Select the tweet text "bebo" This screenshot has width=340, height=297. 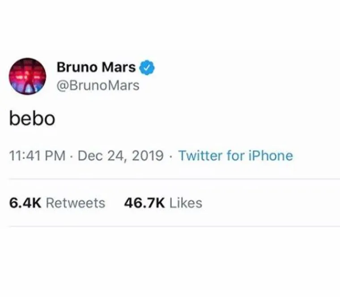(32, 119)
